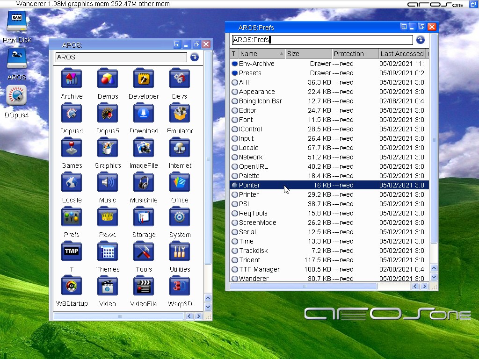The height and width of the screenshot is (359, 479).
Task: Open the Utilities drawer icon
Action: (180, 252)
